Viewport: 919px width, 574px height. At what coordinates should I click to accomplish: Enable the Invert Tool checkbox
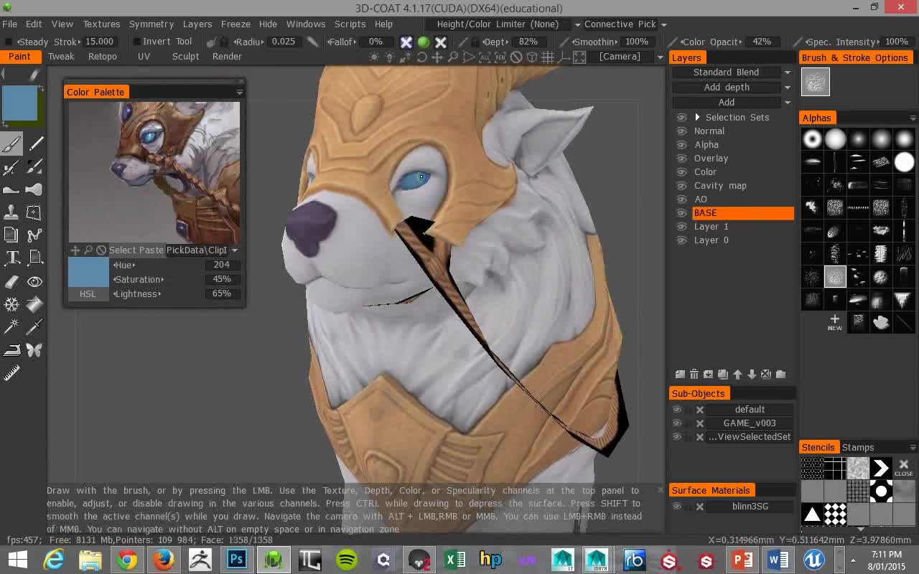[136, 42]
